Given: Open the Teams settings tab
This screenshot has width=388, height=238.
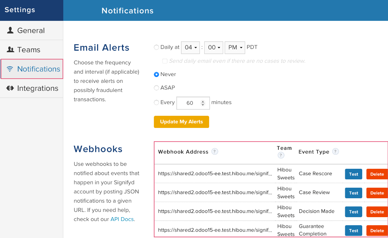Looking at the screenshot, I should click(x=31, y=50).
